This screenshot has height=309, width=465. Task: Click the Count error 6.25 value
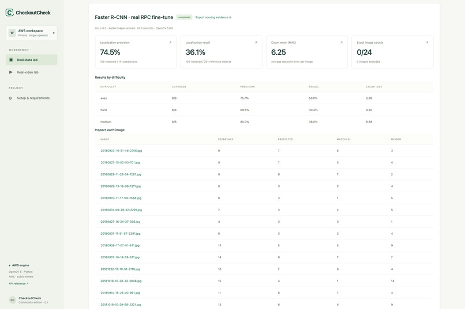click(279, 52)
